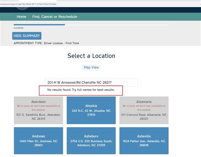
Task: Open the Home menu item
Action: [22, 17]
